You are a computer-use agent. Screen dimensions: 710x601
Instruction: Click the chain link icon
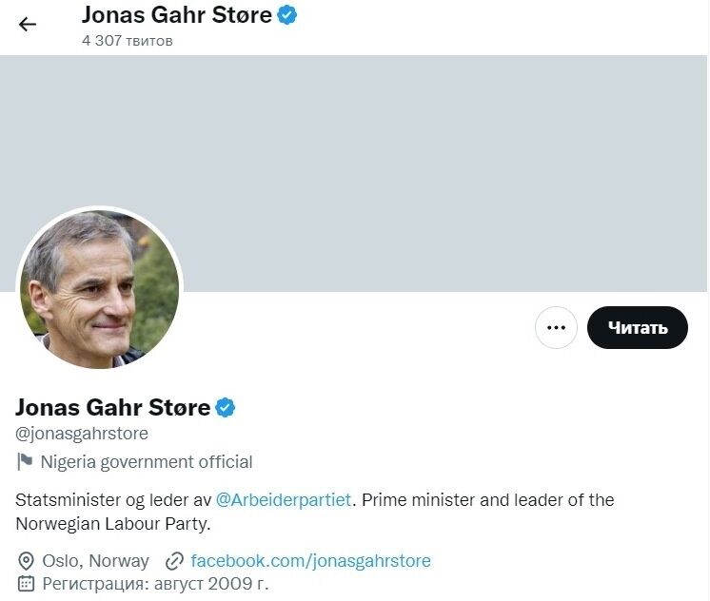174,560
